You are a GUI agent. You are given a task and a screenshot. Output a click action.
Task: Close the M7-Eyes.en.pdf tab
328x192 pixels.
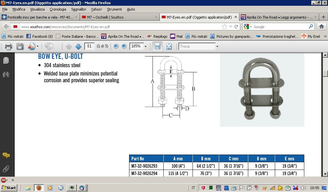pyautogui.click(x=236, y=17)
